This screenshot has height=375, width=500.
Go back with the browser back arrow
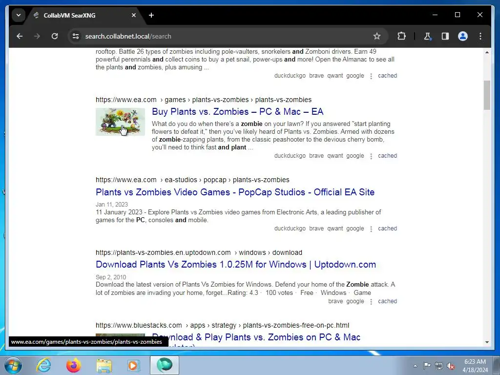tap(20, 36)
